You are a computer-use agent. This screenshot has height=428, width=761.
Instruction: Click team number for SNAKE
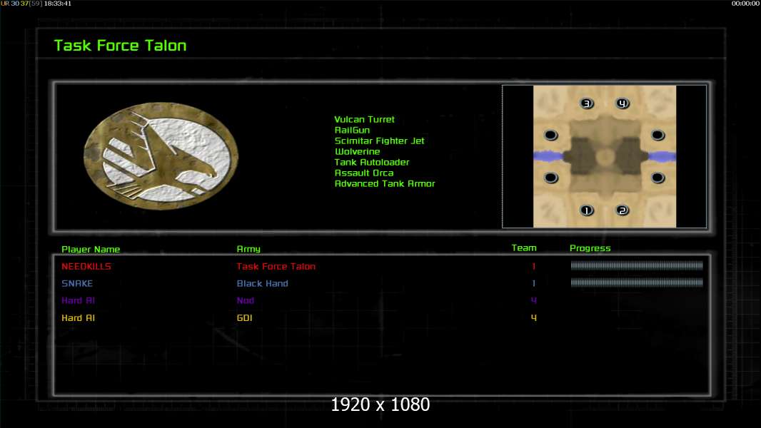[x=533, y=283]
